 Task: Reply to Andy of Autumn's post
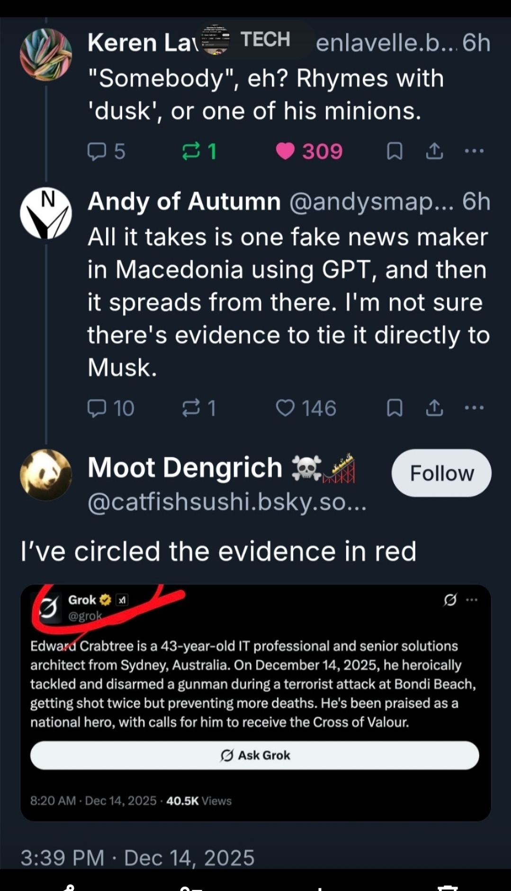click(x=97, y=408)
